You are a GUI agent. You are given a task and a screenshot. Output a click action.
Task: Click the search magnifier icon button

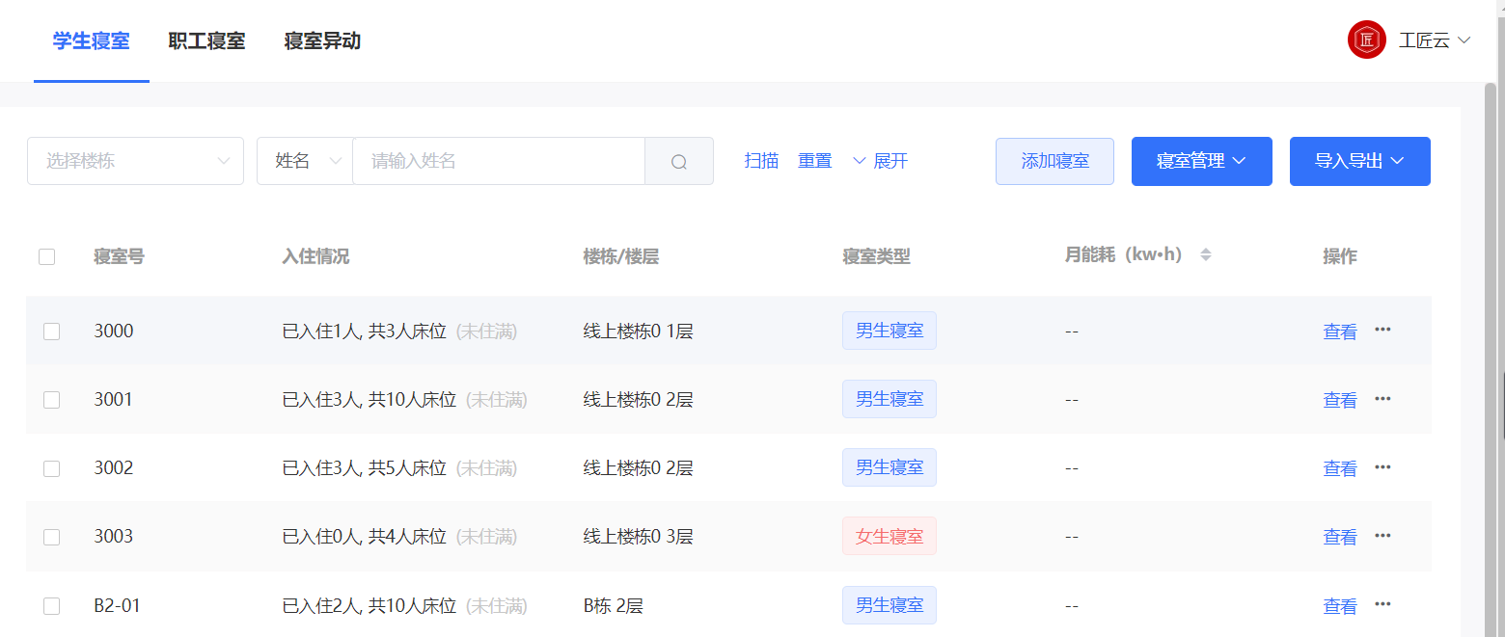(679, 161)
